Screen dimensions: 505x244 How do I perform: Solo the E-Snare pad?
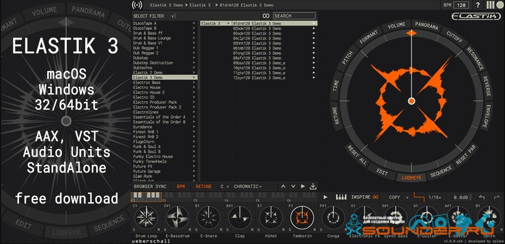197,230
